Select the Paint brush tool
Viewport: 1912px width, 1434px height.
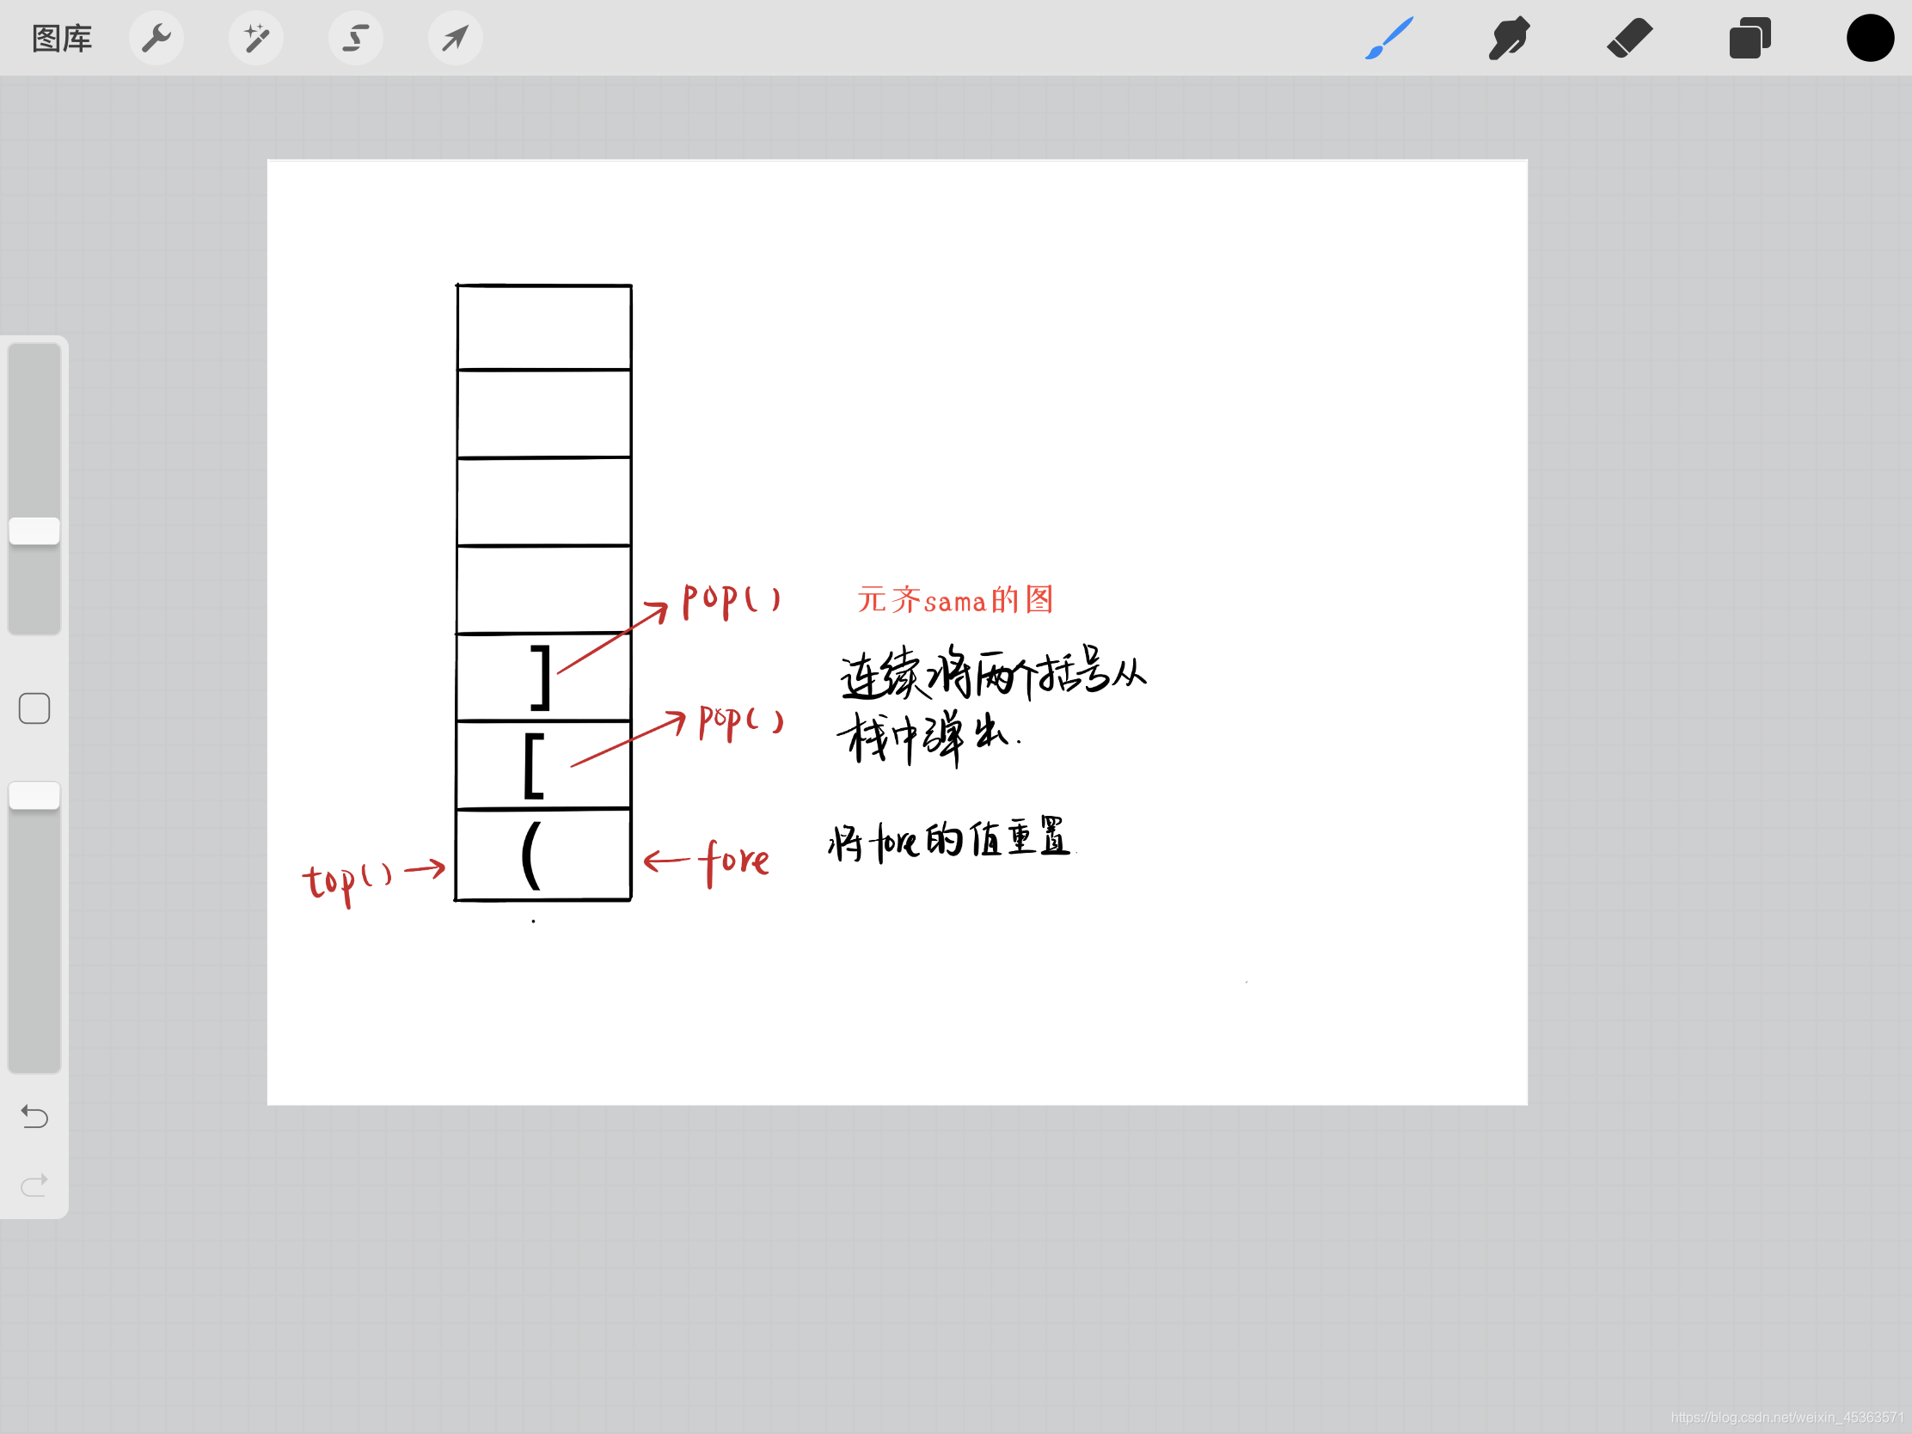click(x=1389, y=38)
